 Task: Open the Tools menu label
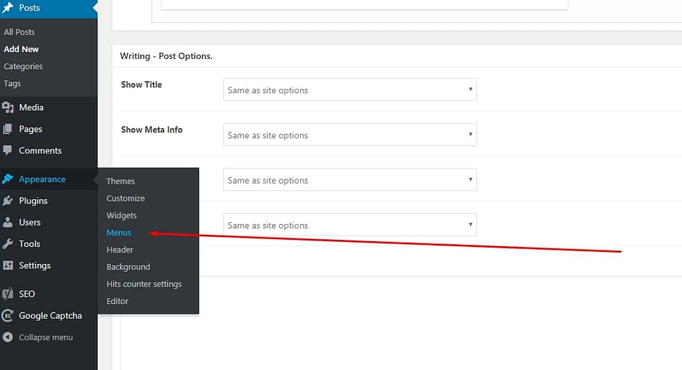pos(30,244)
